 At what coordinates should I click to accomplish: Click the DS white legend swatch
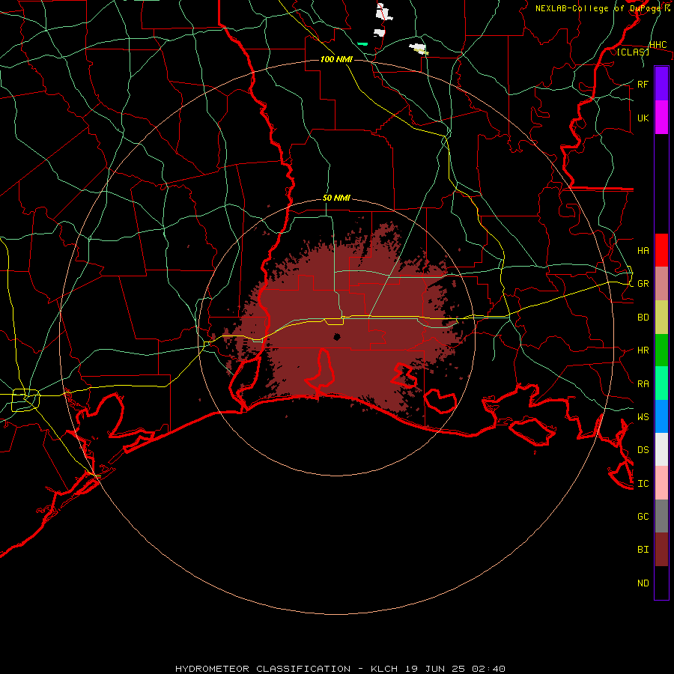(661, 449)
